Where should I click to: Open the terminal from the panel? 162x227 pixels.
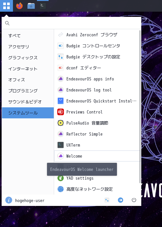[43, 6]
